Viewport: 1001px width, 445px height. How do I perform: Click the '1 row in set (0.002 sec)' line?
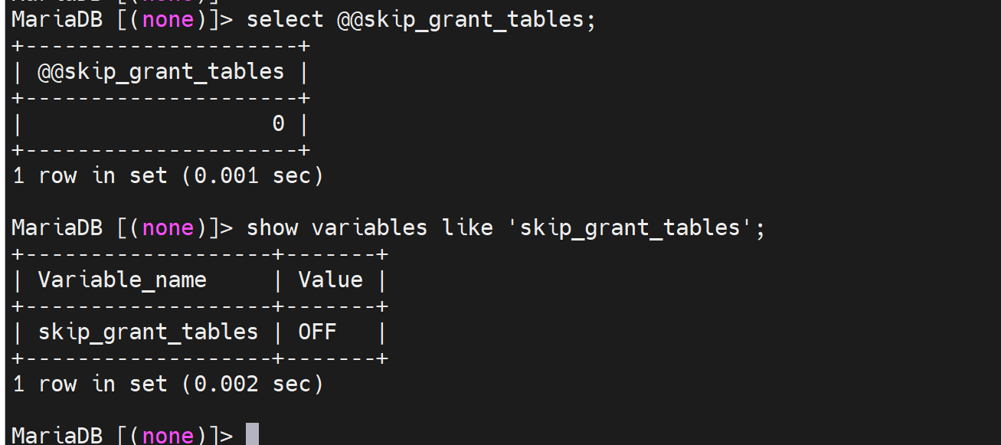point(168,384)
